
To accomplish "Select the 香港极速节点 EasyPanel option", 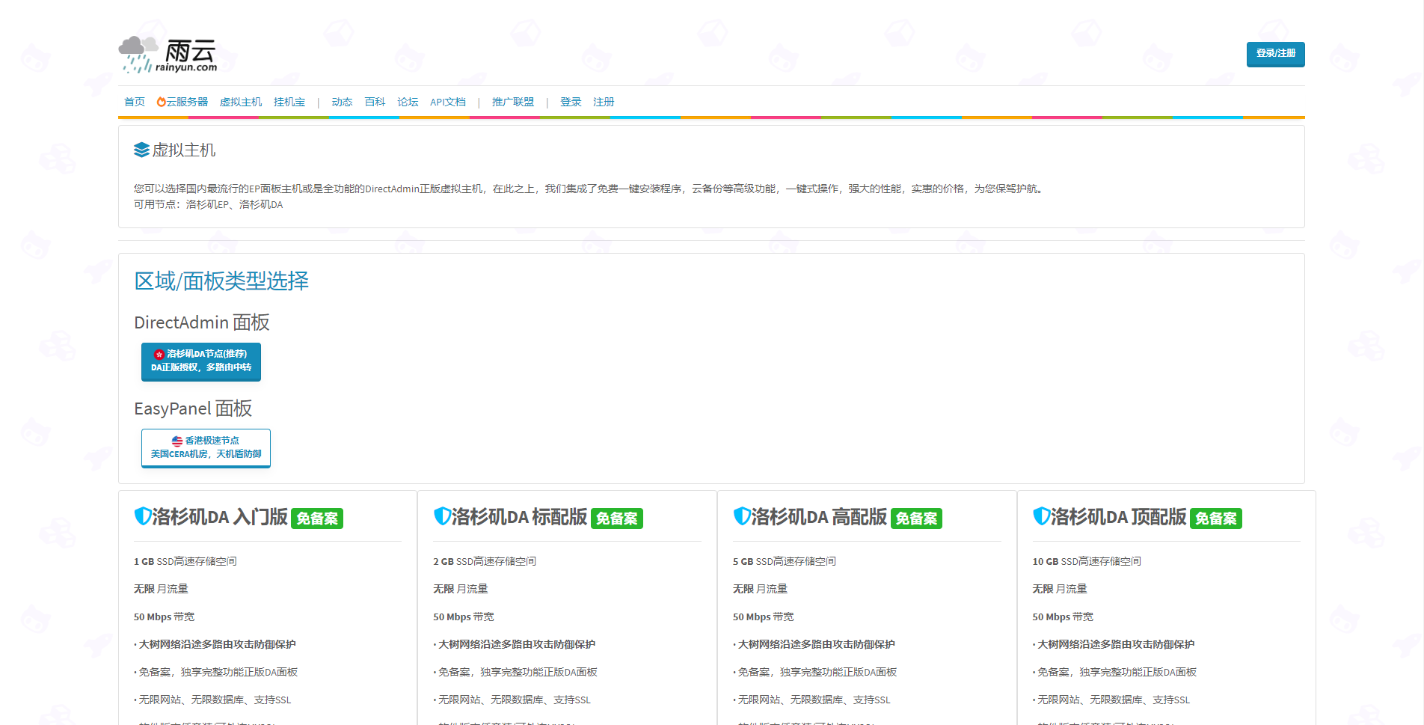I will point(206,447).
